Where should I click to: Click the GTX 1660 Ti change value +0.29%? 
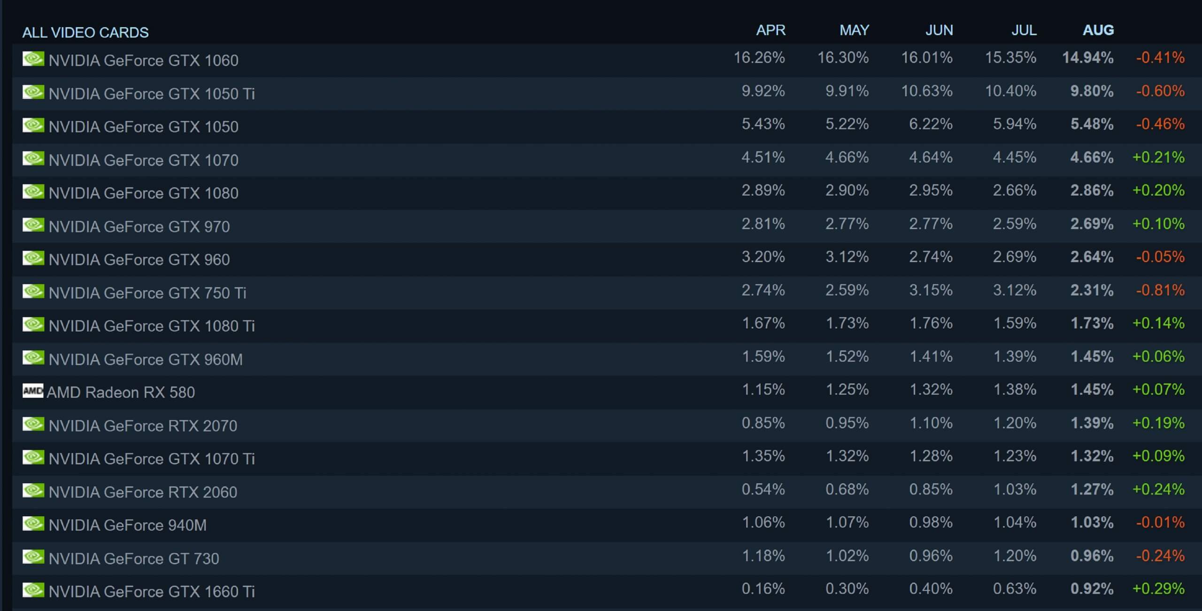[1158, 588]
